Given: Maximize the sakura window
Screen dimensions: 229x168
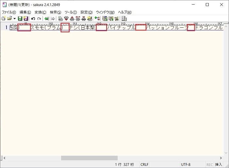Looking at the screenshot, I should coord(207,5).
